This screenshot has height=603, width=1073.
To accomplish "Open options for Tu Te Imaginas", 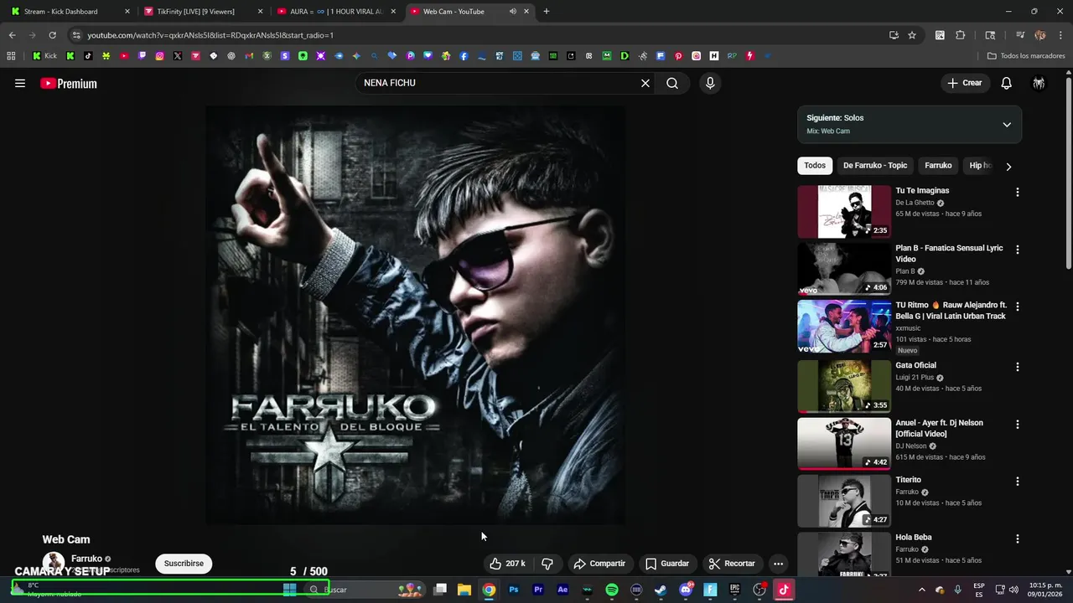I will 1018,192.
